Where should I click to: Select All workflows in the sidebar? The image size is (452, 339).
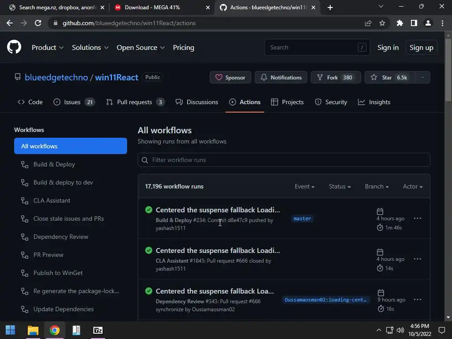pyautogui.click(x=71, y=146)
